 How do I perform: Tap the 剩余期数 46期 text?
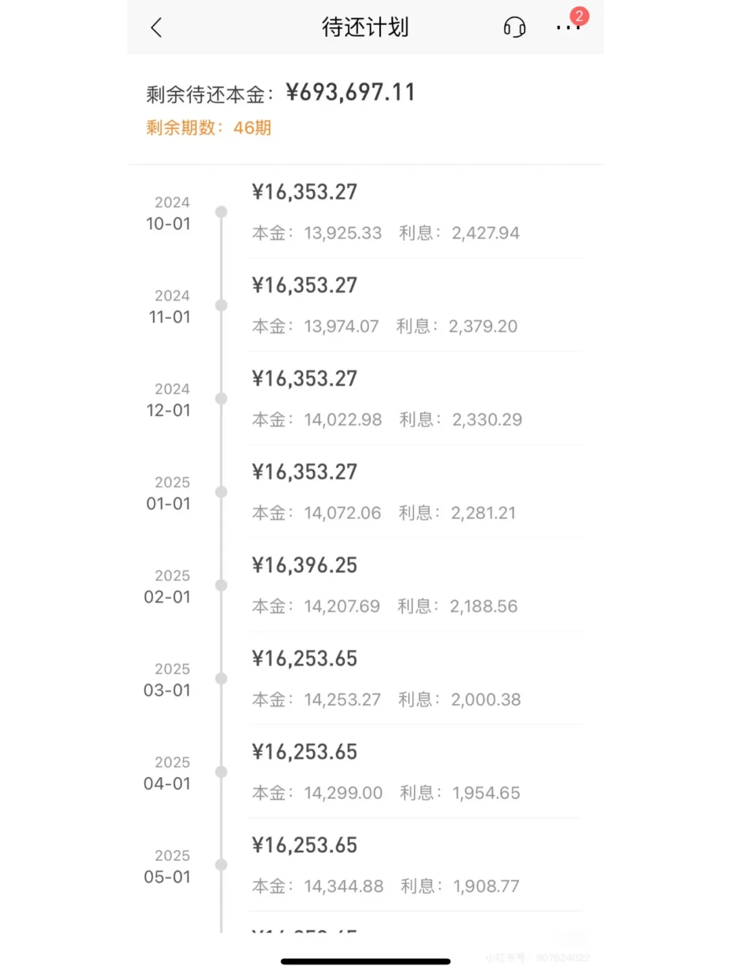[x=208, y=128]
